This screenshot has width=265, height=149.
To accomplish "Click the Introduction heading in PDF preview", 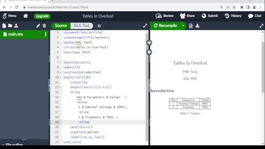I will coord(162,91).
